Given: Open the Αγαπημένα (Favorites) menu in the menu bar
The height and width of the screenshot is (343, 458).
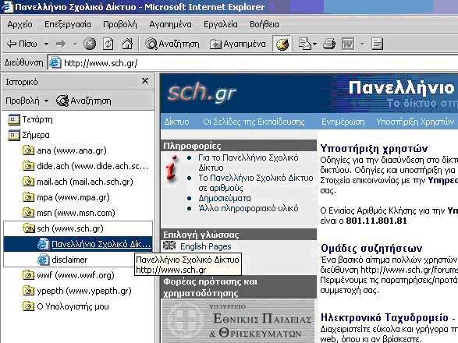Looking at the screenshot, I should tap(170, 24).
